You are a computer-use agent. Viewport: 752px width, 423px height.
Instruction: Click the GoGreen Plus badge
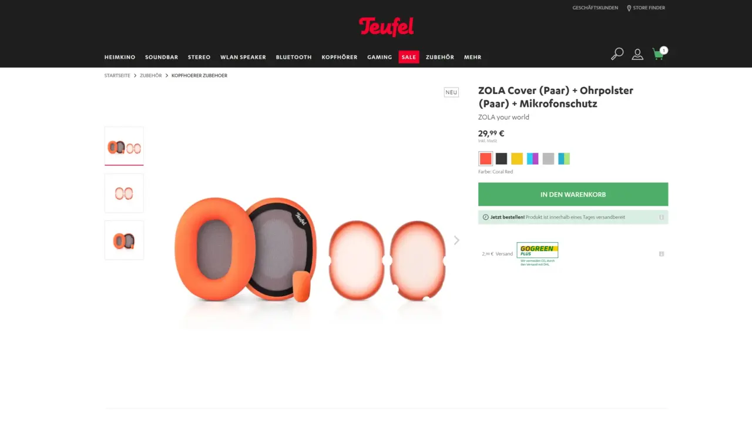tap(538, 250)
